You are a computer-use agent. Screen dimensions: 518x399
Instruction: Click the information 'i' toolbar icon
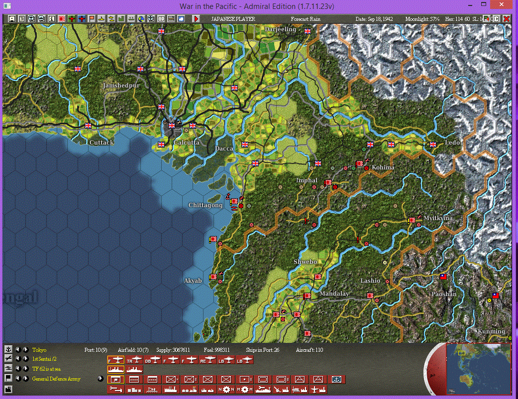(52, 19)
